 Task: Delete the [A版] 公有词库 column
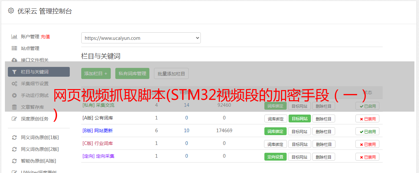(324, 118)
